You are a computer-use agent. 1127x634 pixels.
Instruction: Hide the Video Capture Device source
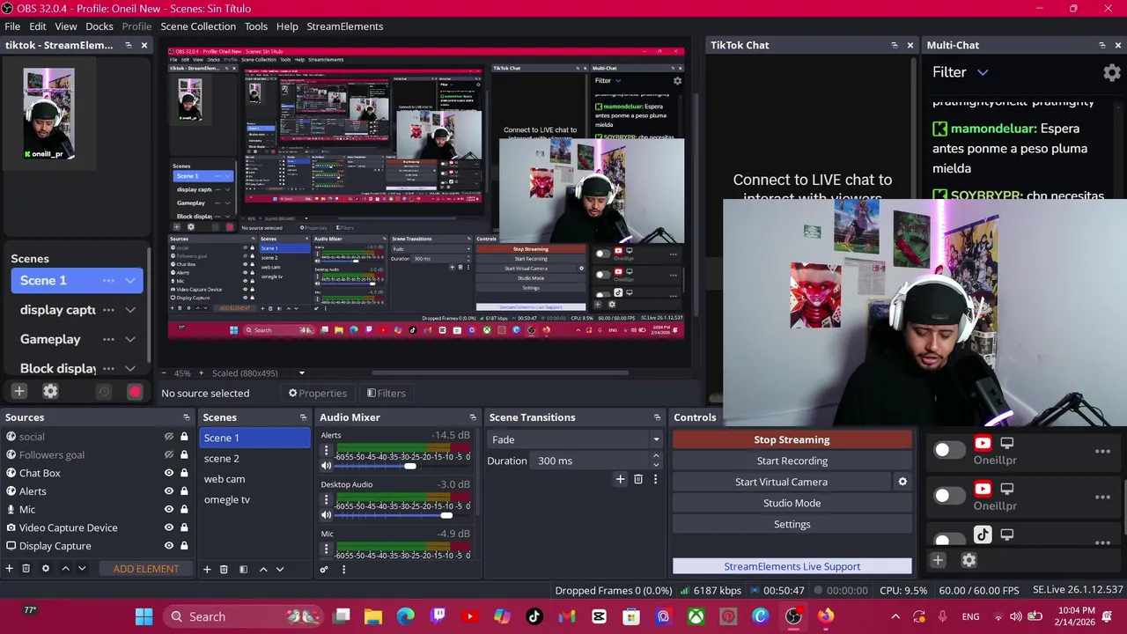[169, 527]
